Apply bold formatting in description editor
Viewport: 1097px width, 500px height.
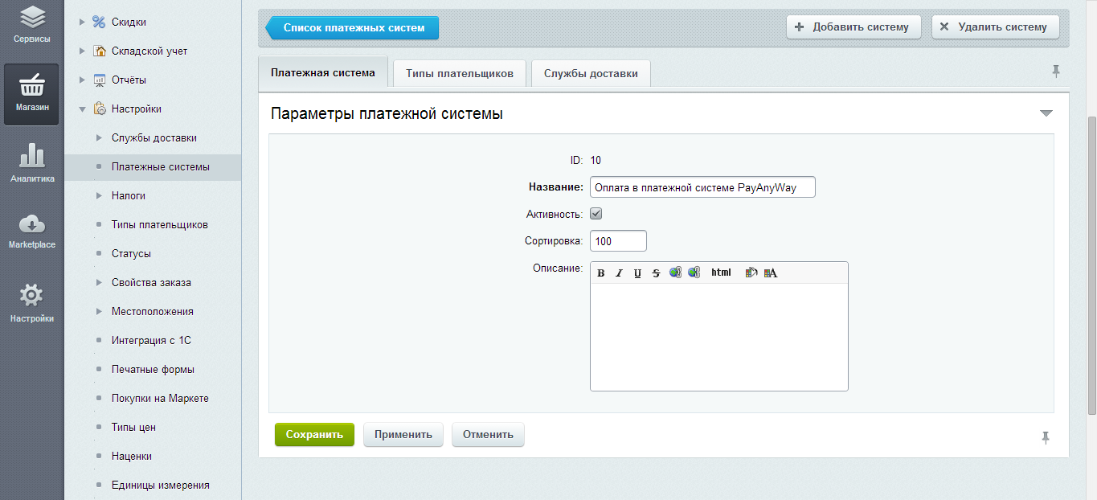tap(601, 273)
